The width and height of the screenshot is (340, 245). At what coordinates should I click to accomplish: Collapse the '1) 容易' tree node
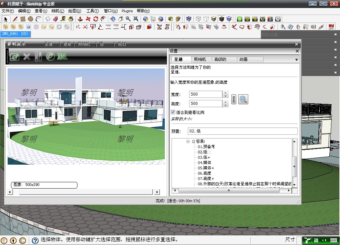(x=188, y=141)
